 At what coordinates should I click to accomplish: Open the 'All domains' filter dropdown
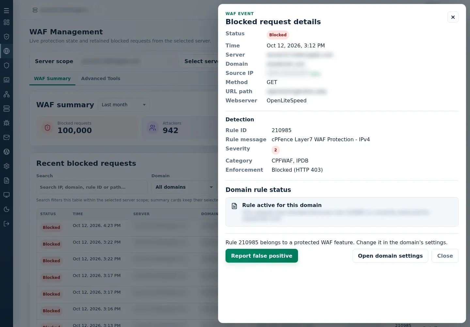(x=184, y=187)
